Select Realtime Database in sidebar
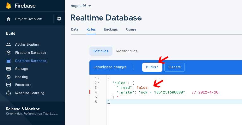The image size is (242, 125). click(31, 61)
